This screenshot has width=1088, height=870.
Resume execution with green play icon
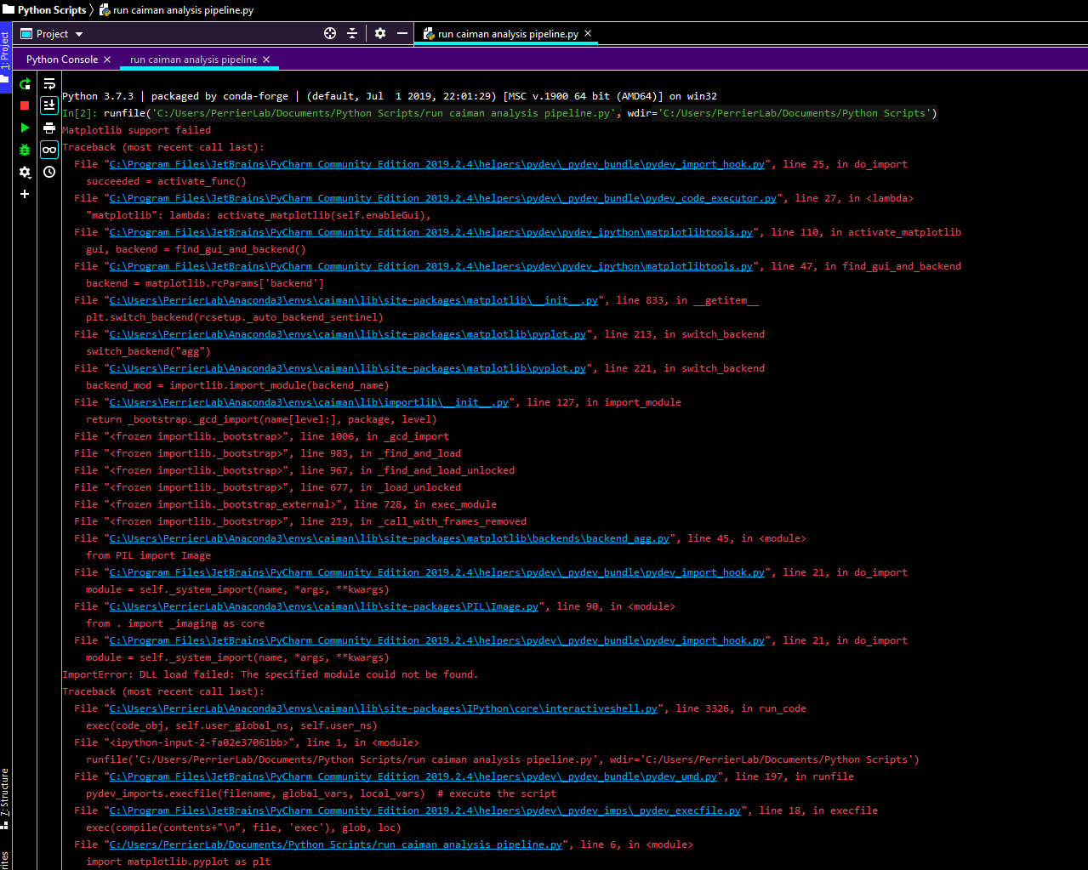25,128
